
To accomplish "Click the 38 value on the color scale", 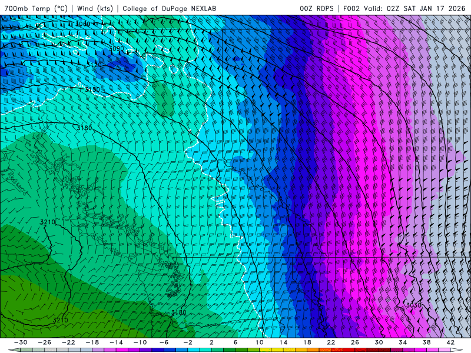I will pyautogui.click(x=426, y=342).
